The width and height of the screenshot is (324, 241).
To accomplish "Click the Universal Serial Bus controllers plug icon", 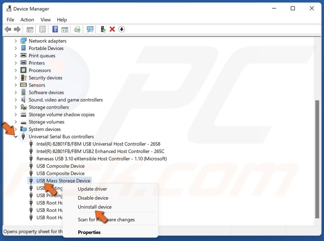I will [x=23, y=136].
